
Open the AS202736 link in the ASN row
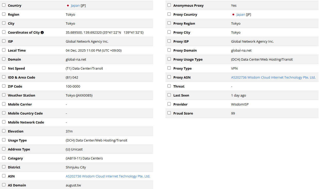108,176
